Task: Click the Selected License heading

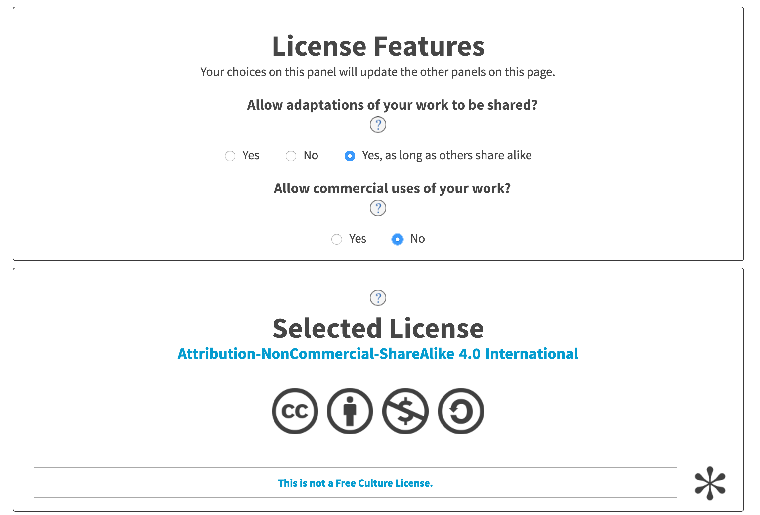Action: pos(378,328)
